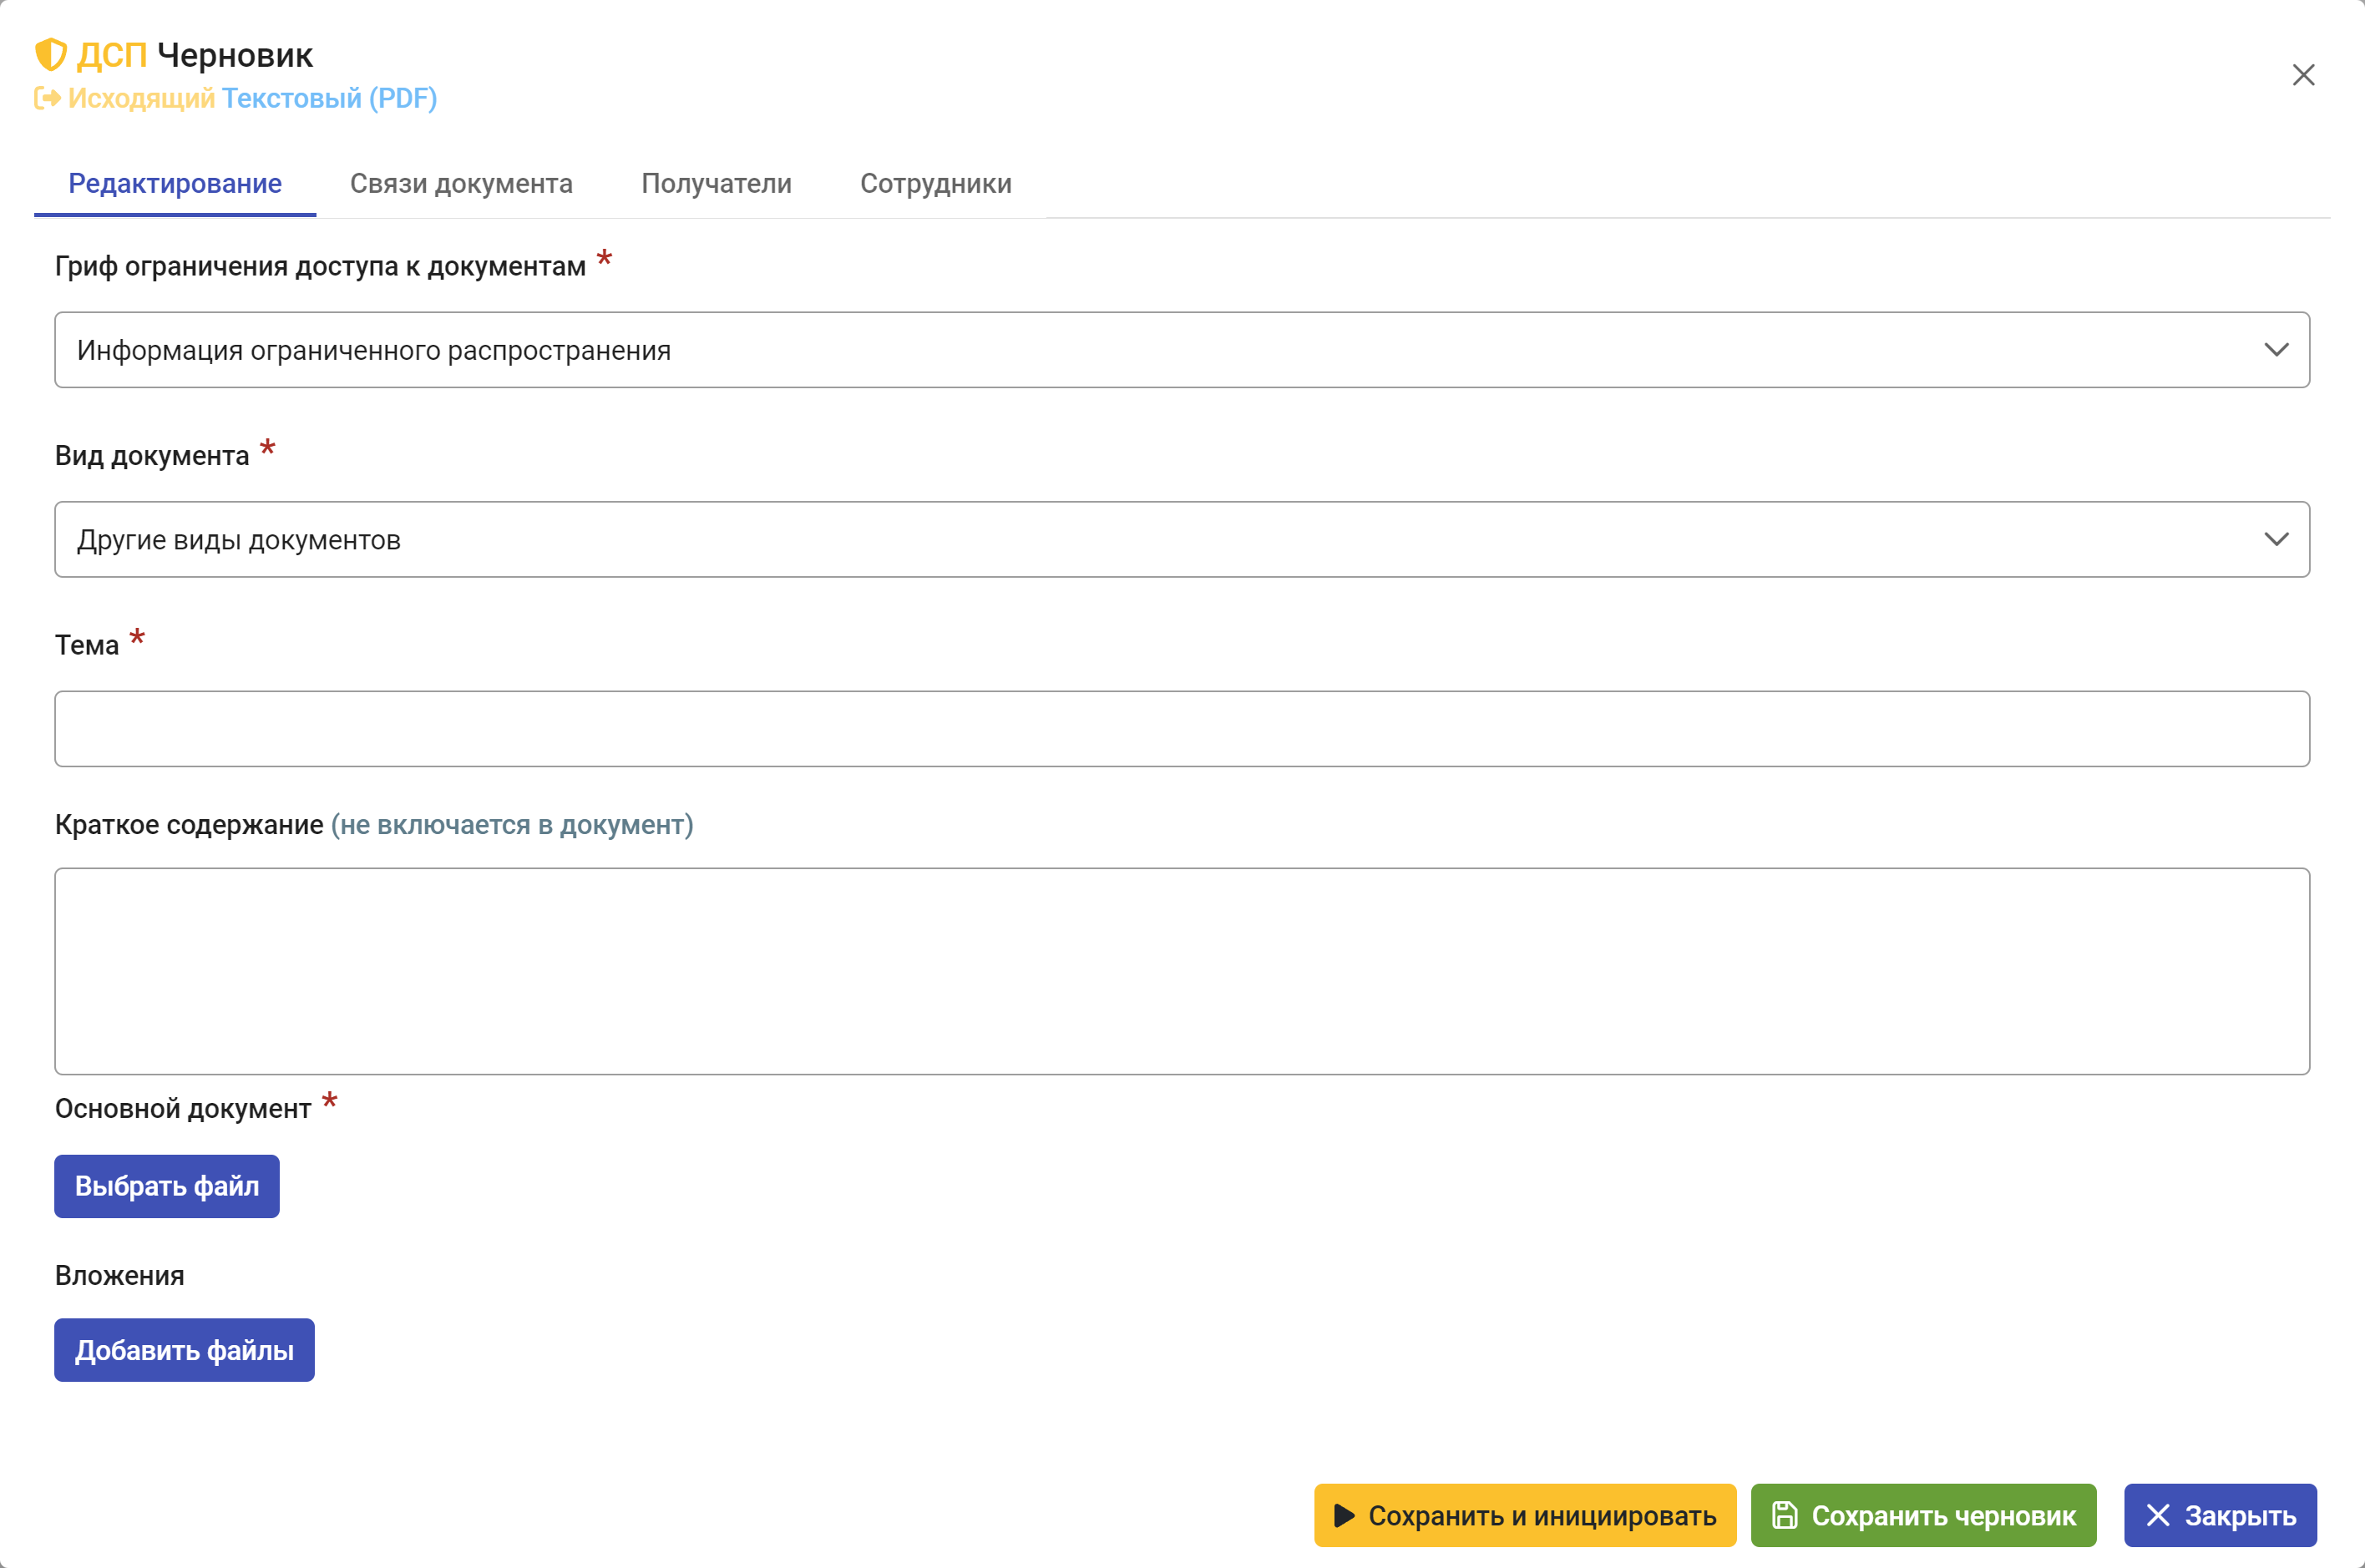Focus the Тема input field
Screen dimensions: 2365x1568
pyautogui.click(x=1182, y=729)
